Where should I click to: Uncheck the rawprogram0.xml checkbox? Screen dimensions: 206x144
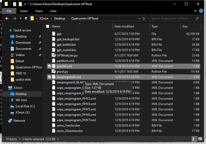pos(49,77)
